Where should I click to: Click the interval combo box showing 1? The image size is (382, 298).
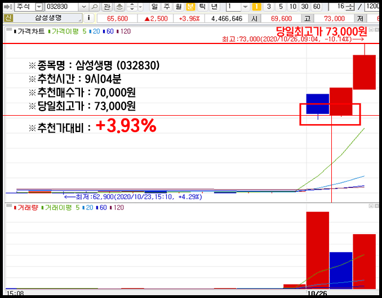pyautogui.click(x=233, y=7)
